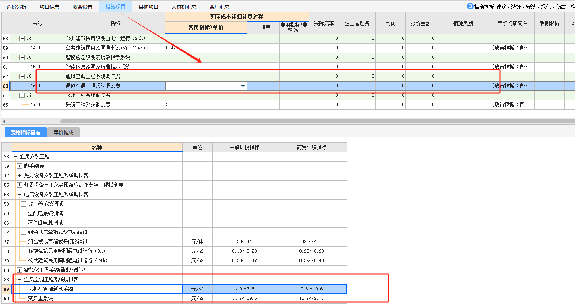Click the 简易计税指标 column header
The width and height of the screenshot is (575, 304).
tap(312, 147)
